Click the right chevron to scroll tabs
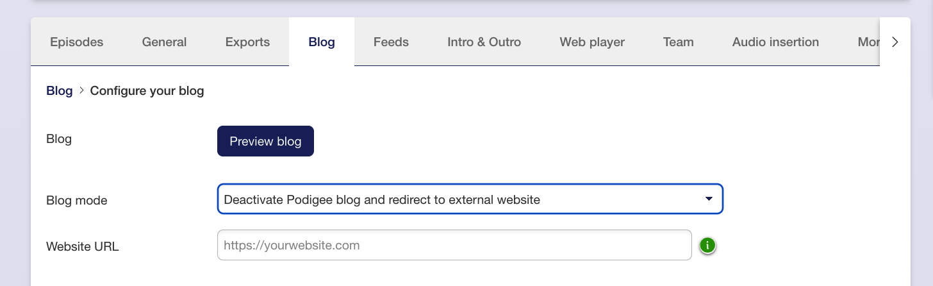 pos(895,42)
